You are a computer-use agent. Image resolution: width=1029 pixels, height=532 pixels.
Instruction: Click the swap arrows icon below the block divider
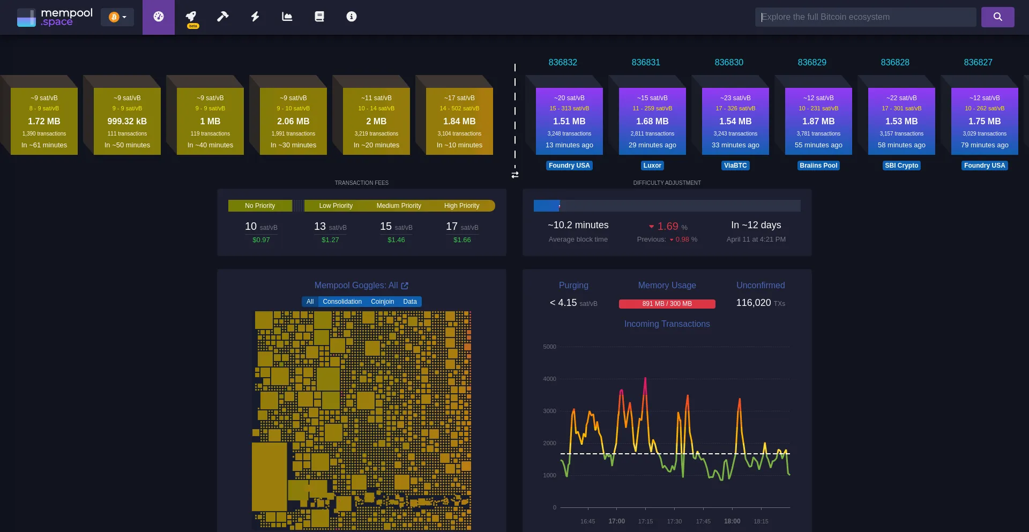tap(515, 175)
